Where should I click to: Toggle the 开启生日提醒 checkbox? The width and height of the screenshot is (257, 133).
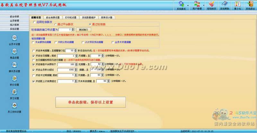click(34, 55)
